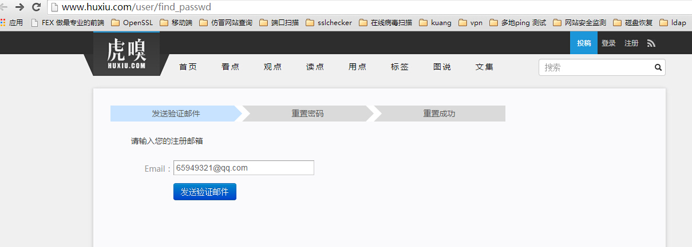Open the FEX 做最专业的前端 bookmark
The width and height of the screenshot is (692, 247).
(x=68, y=23)
